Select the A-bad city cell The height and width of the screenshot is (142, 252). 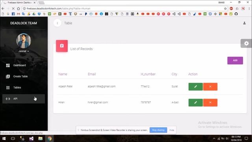tap(175, 102)
